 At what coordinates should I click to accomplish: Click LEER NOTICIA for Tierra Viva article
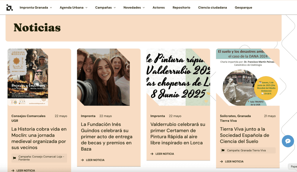(x=234, y=161)
